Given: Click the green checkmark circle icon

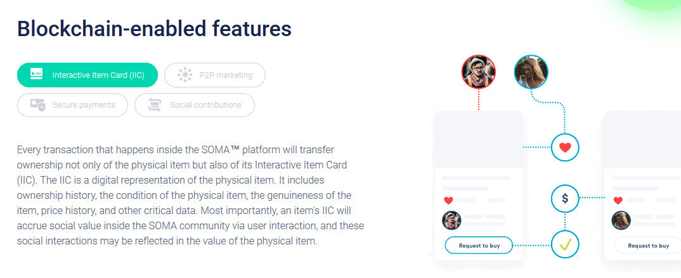Looking at the screenshot, I should 565,244.
